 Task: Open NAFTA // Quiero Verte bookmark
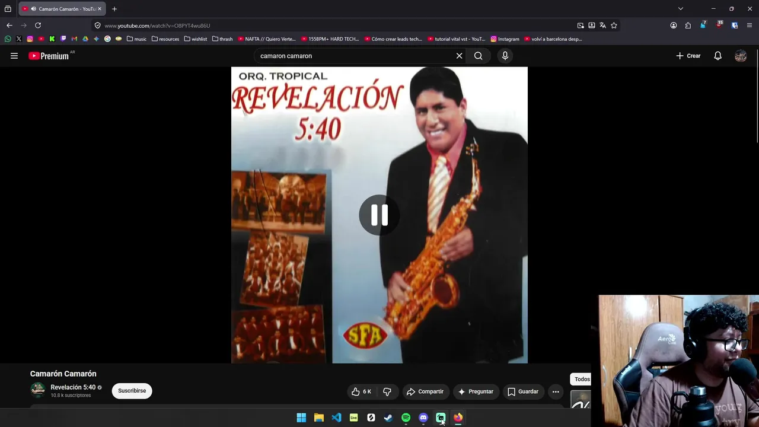tap(267, 39)
